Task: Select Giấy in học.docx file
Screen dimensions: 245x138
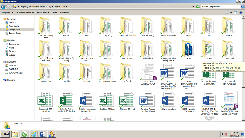Action: pos(168,101)
